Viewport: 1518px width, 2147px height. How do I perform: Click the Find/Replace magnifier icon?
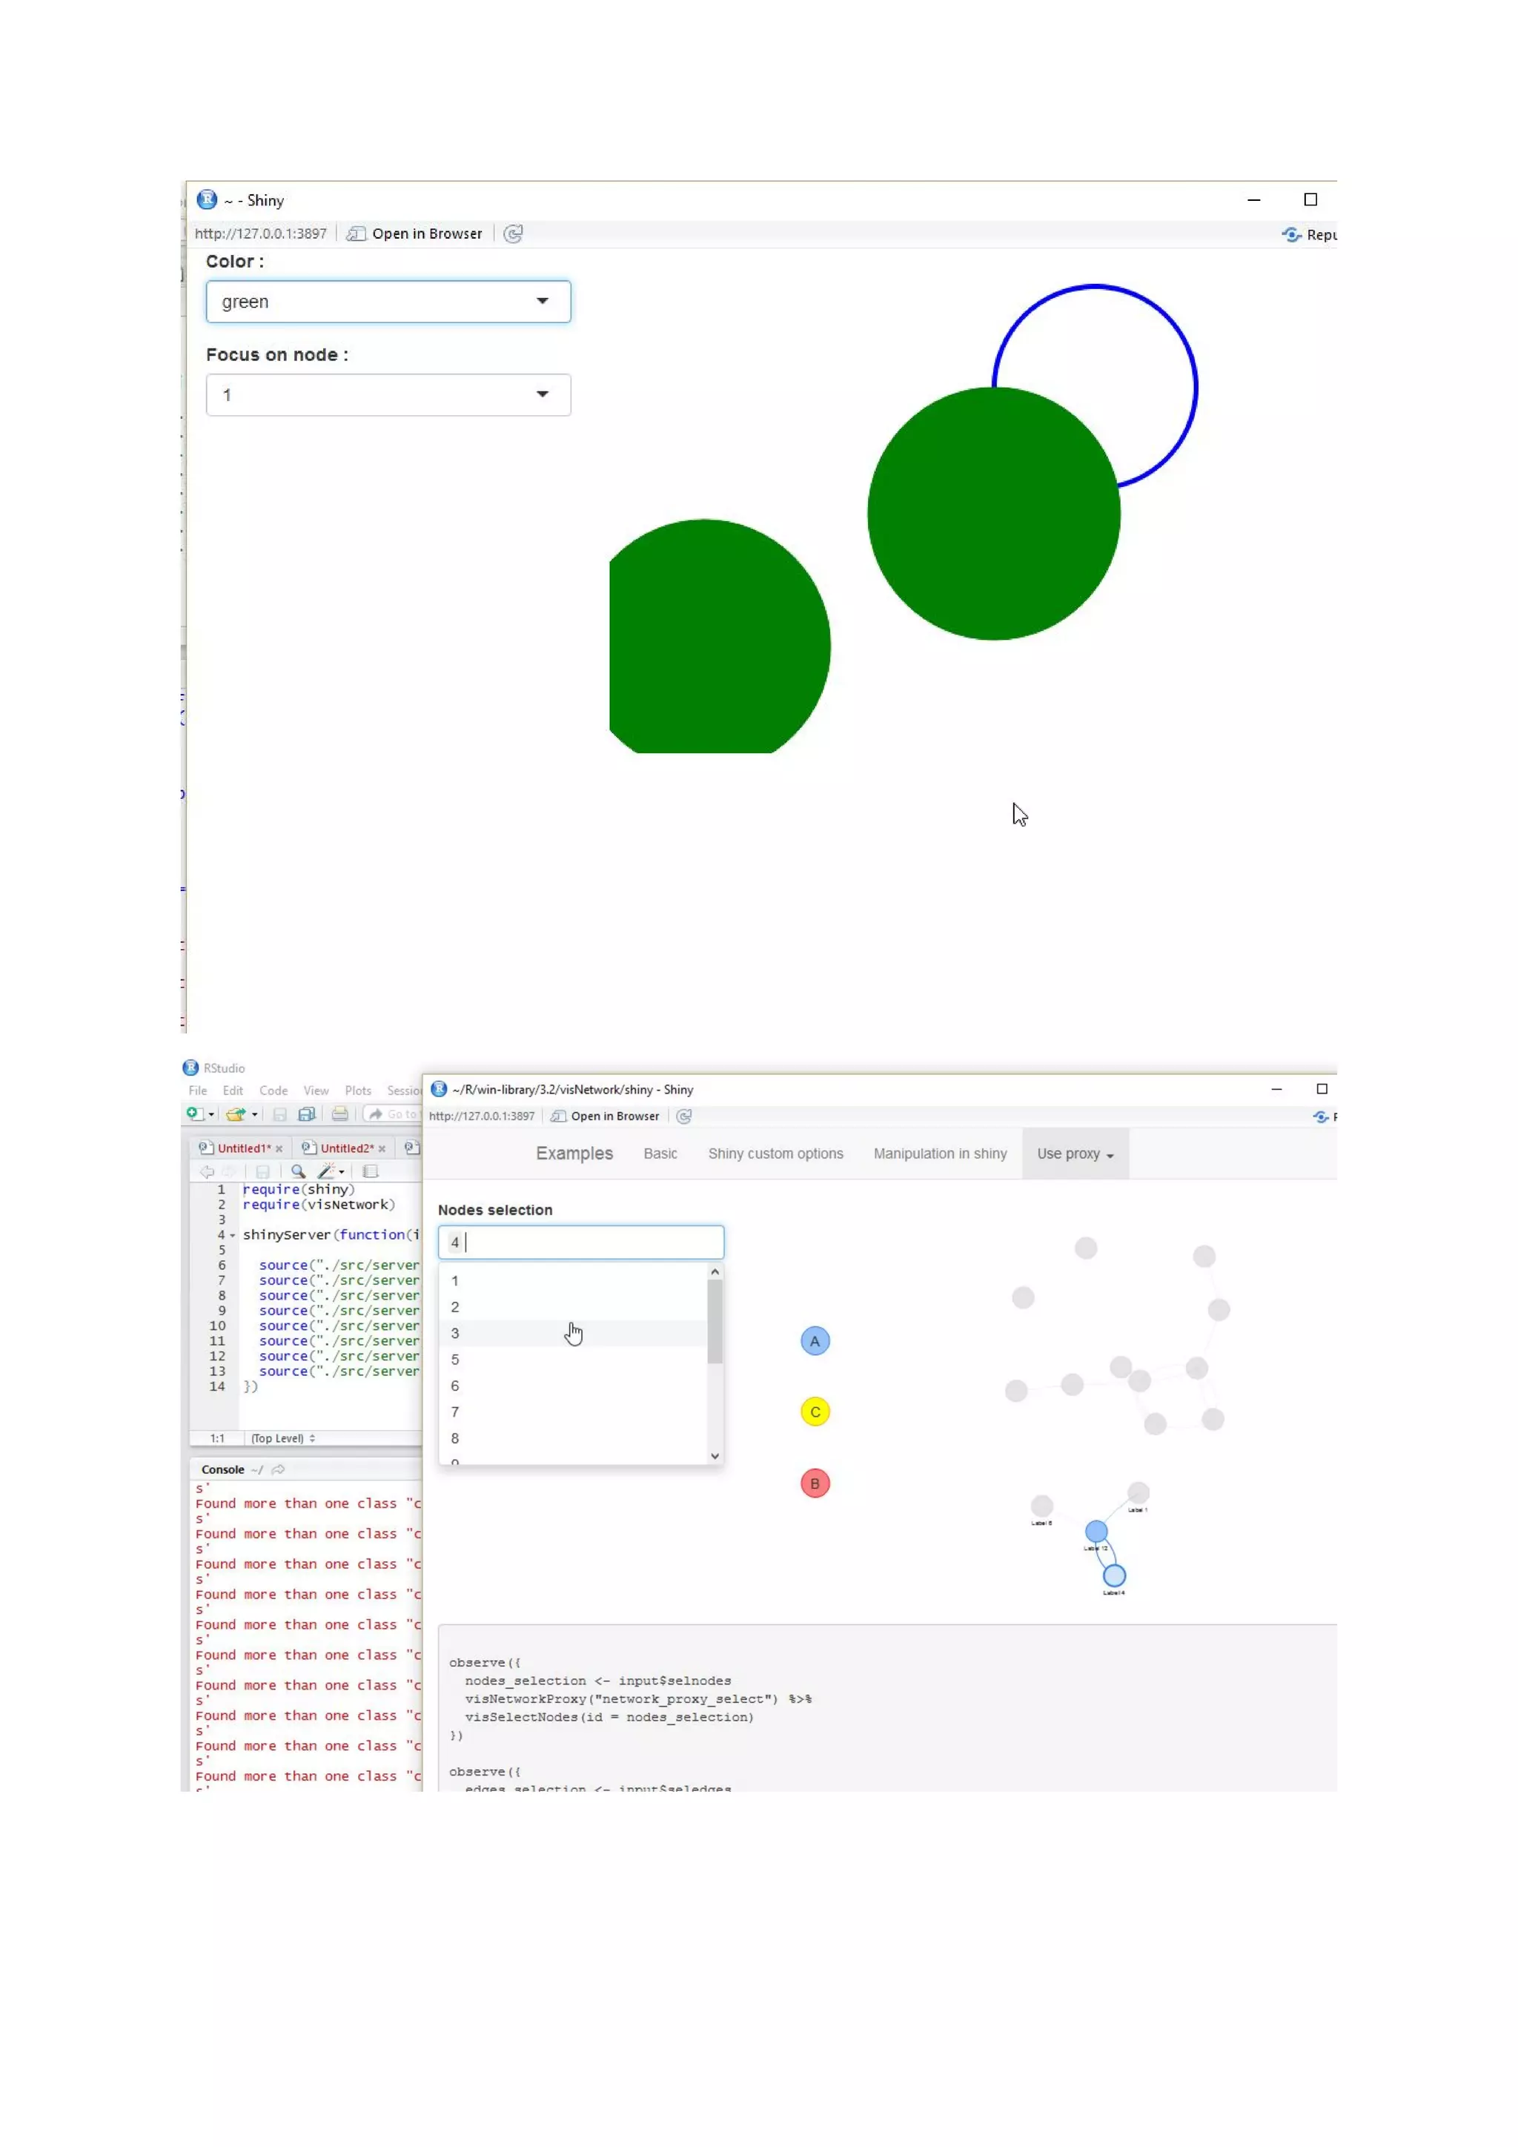[x=298, y=1171]
